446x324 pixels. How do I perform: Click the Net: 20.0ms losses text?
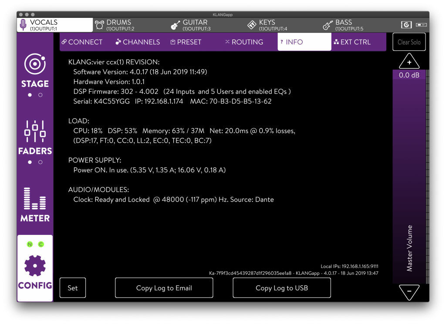(x=252, y=130)
